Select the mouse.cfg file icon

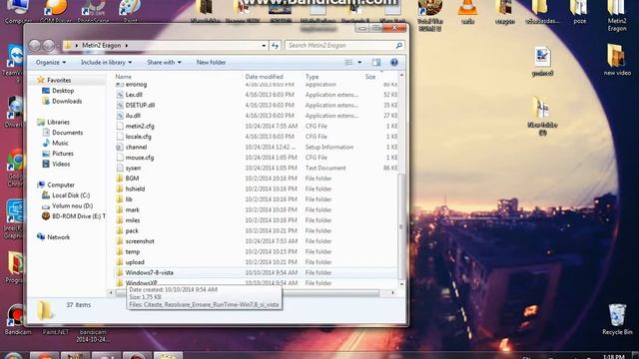pos(120,158)
